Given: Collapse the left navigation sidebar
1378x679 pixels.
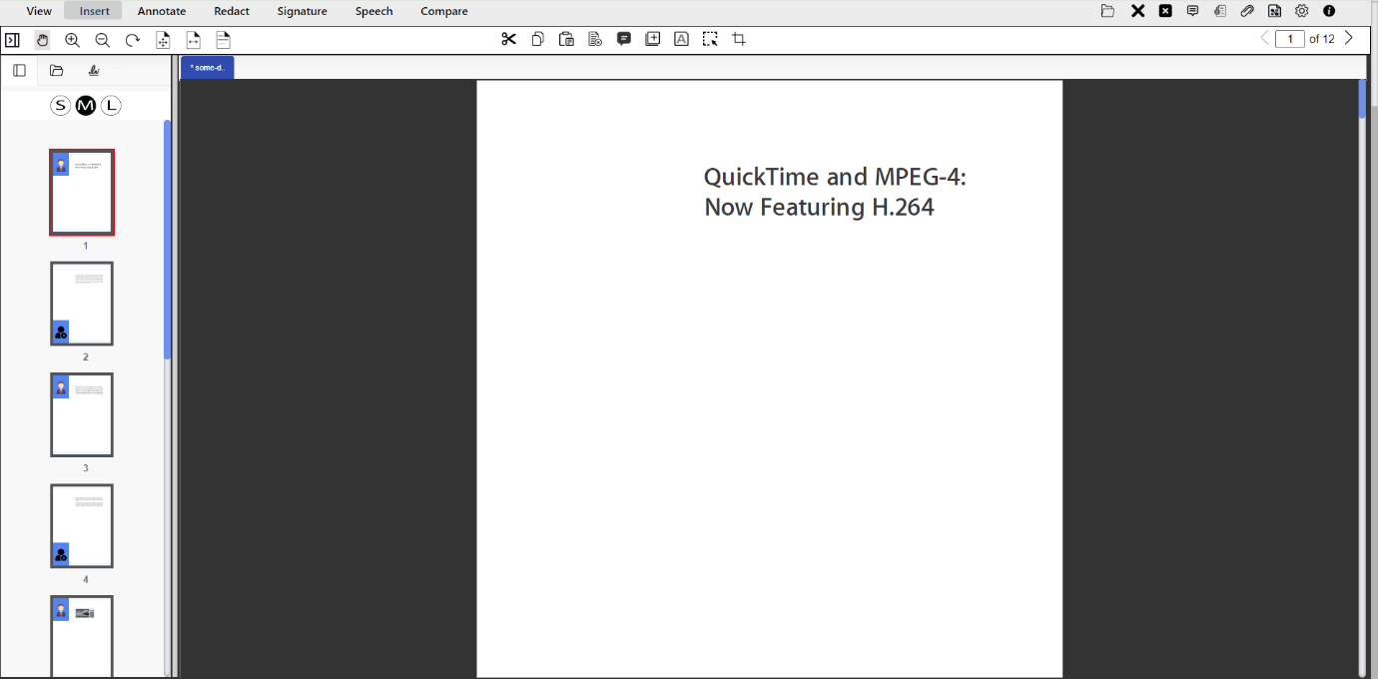Looking at the screenshot, I should coord(13,40).
